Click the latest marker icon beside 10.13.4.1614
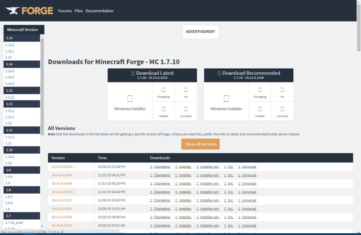This screenshot has height=235, width=361. tap(74, 167)
